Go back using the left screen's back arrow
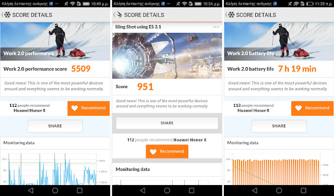Image resolution: width=334 pixels, height=196 pixels. click(x=2, y=15)
